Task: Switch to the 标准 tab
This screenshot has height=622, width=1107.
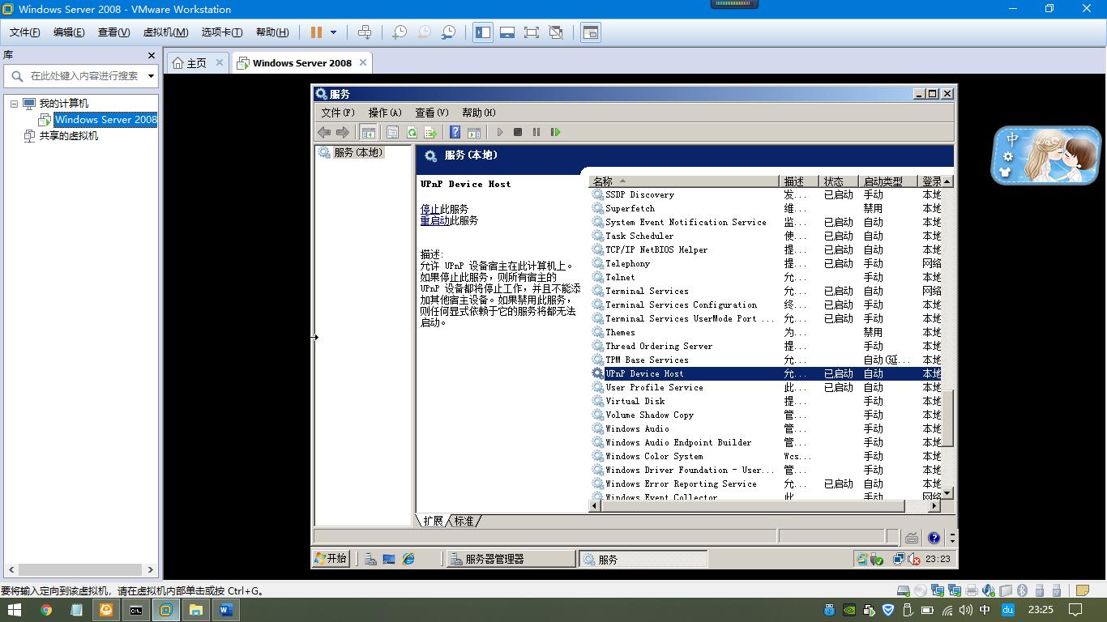Action: pos(464,521)
